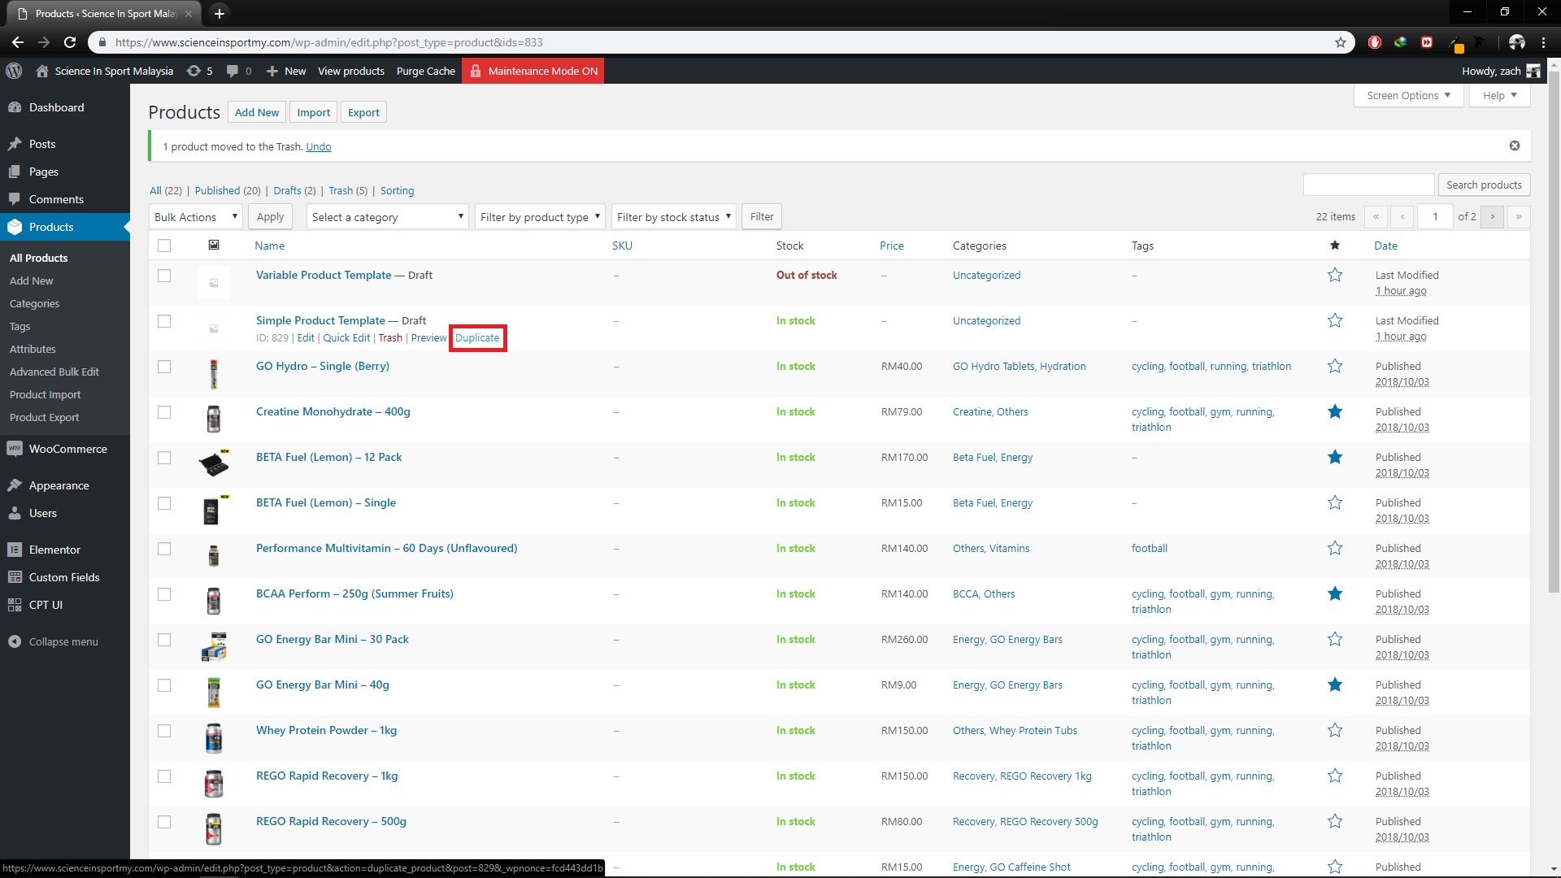Click the red shield extension icon
Screen dimensions: 1561x878
pos(1375,42)
